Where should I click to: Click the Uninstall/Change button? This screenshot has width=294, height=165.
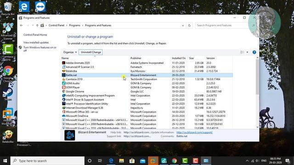(91, 52)
